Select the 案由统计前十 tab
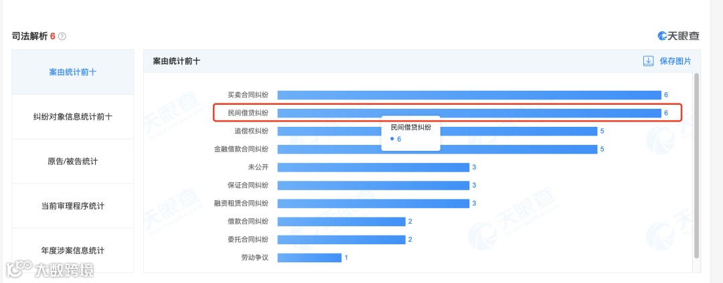Image resolution: width=723 pixels, height=283 pixels. (x=73, y=72)
